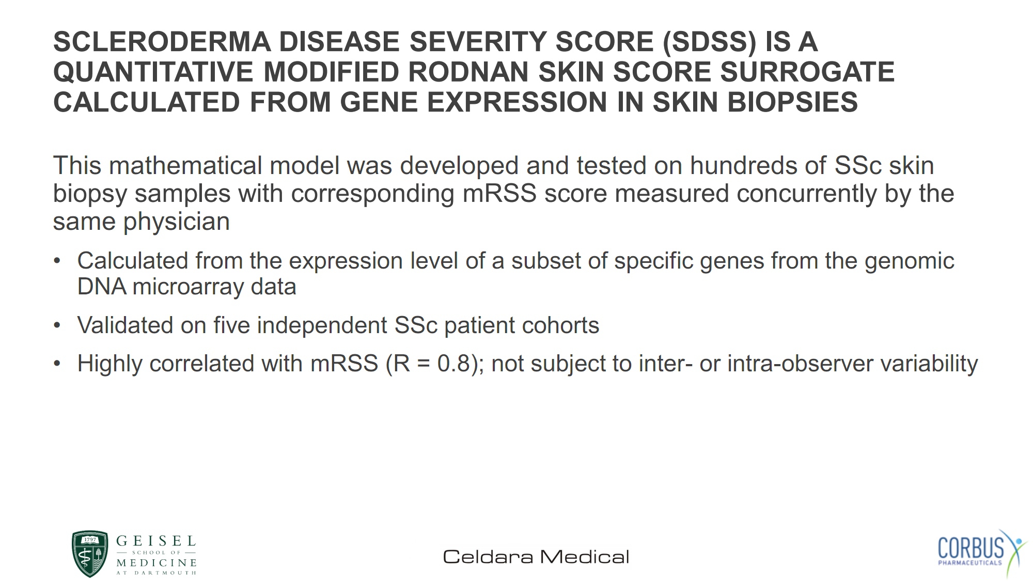The image size is (1033, 581).
Task: Click the R = 0.8 correlation value
Action: tap(432, 364)
